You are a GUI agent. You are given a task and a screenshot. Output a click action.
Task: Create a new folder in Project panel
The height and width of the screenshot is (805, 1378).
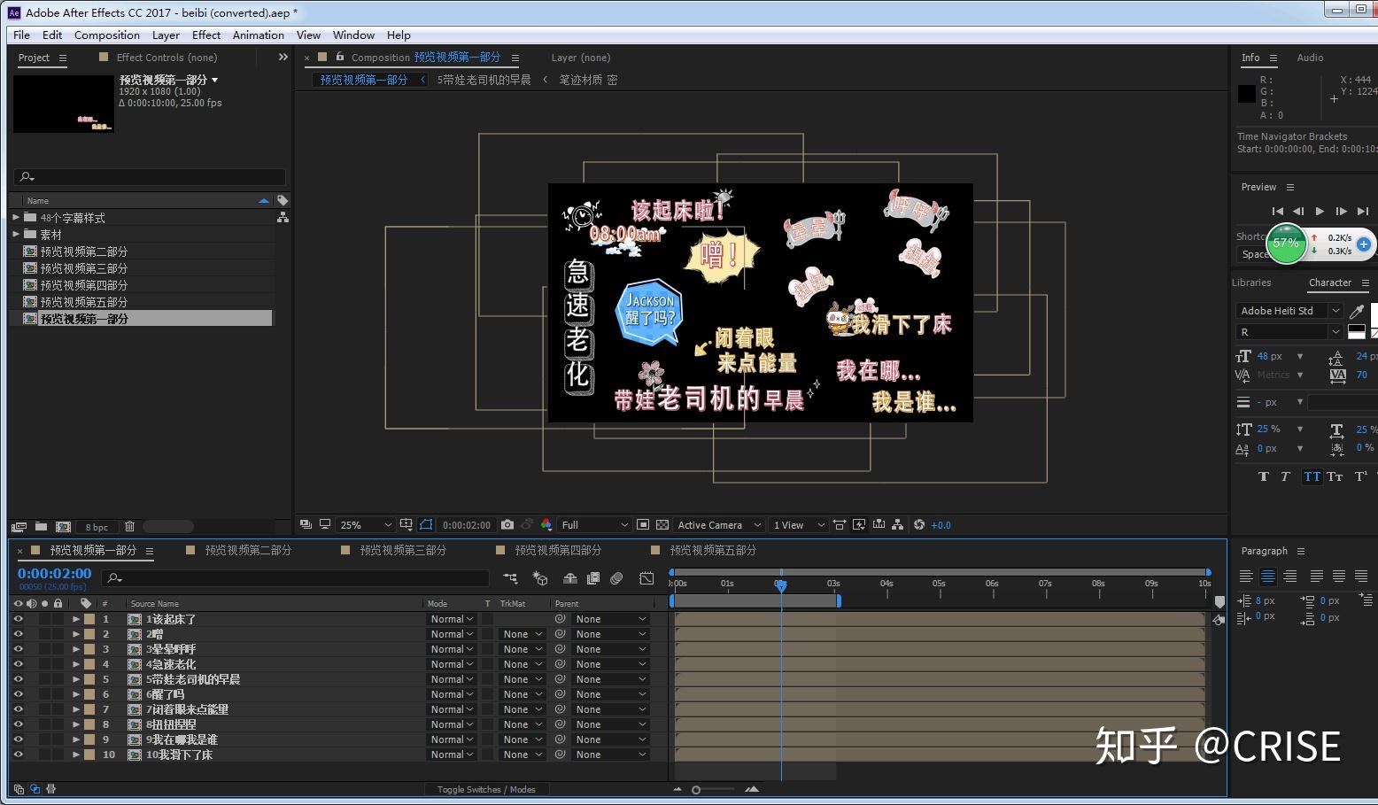tap(41, 526)
